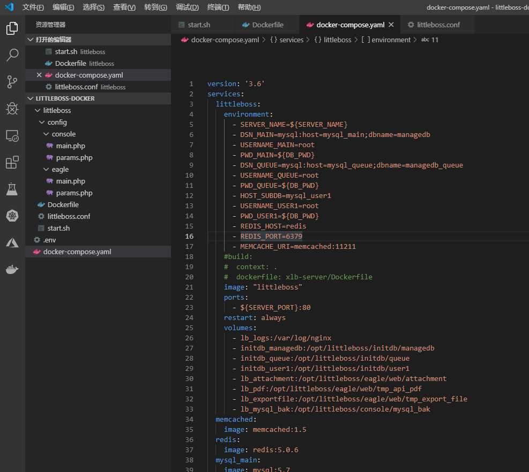
Task: Click the environment breadcrumb
Action: [x=391, y=40]
